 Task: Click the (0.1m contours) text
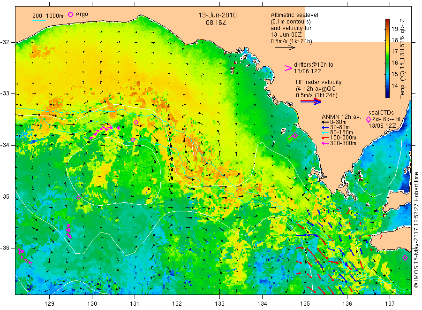coord(291,22)
